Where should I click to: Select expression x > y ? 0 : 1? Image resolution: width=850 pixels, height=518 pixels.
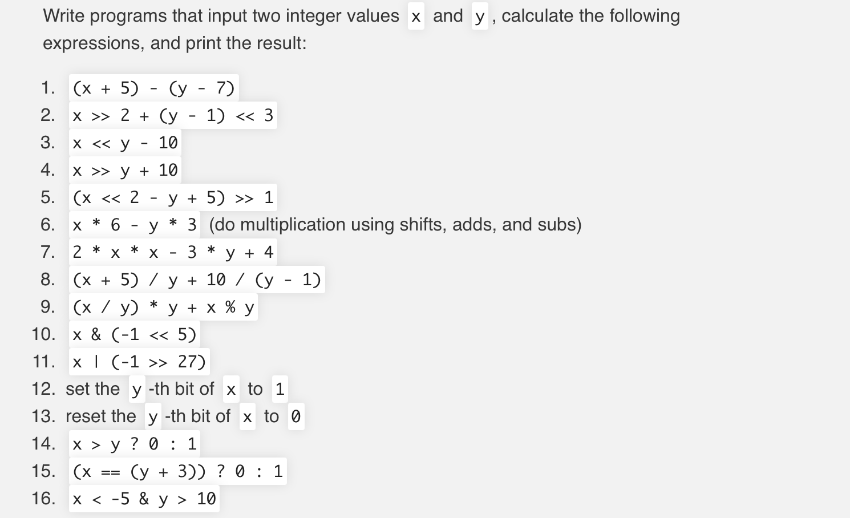[x=135, y=444]
